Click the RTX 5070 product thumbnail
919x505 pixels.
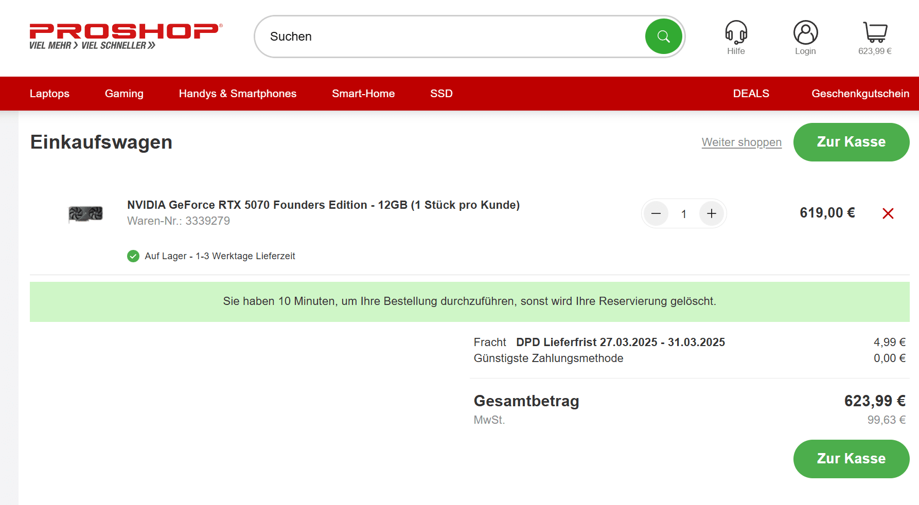coord(85,213)
